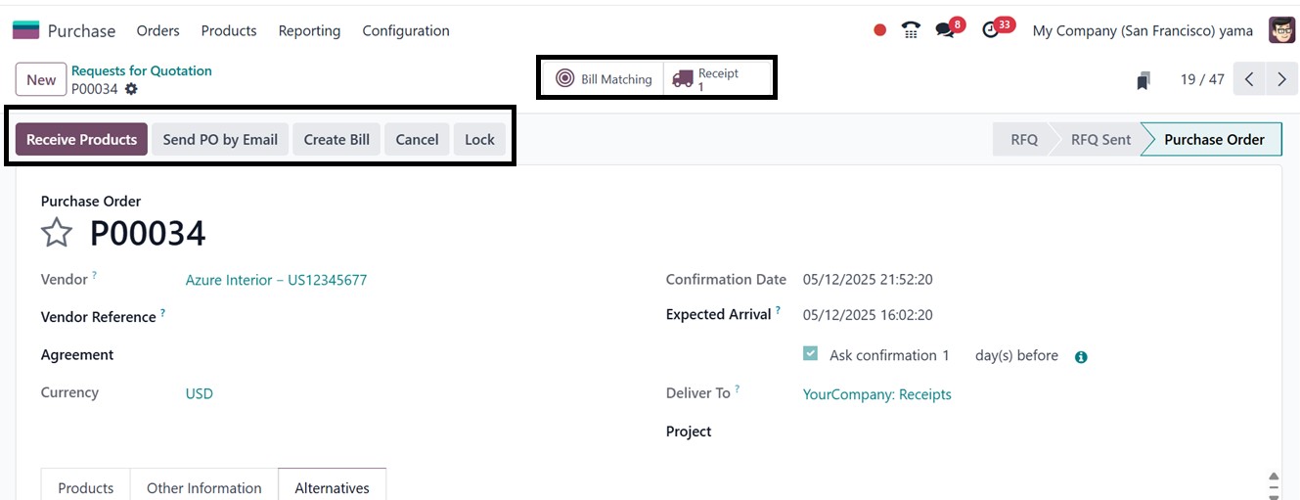1300x500 pixels.
Task: Switch to the Other Information tab
Action: 203,487
